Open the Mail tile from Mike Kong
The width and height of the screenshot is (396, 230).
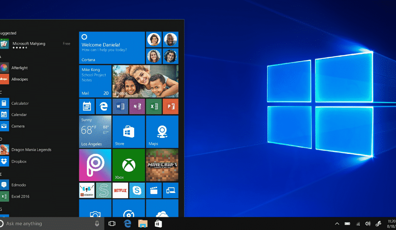pyautogui.click(x=95, y=81)
